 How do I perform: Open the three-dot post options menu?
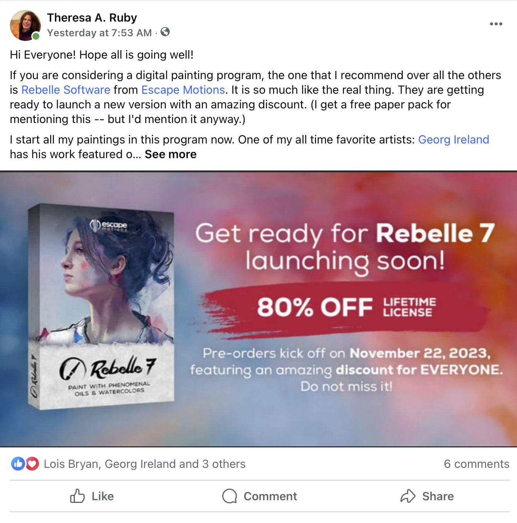pyautogui.click(x=496, y=24)
